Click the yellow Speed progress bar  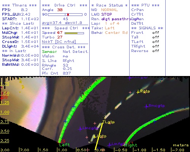[74, 33]
